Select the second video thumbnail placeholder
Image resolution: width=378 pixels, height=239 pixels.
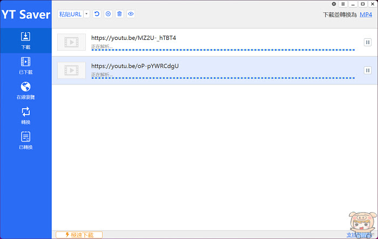[72, 71]
